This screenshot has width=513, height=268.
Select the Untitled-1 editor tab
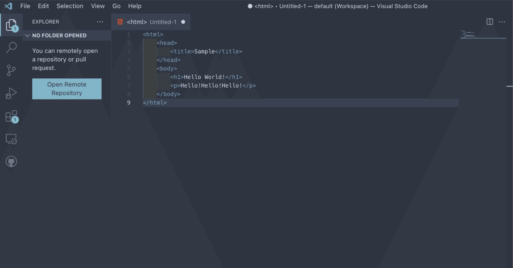151,22
